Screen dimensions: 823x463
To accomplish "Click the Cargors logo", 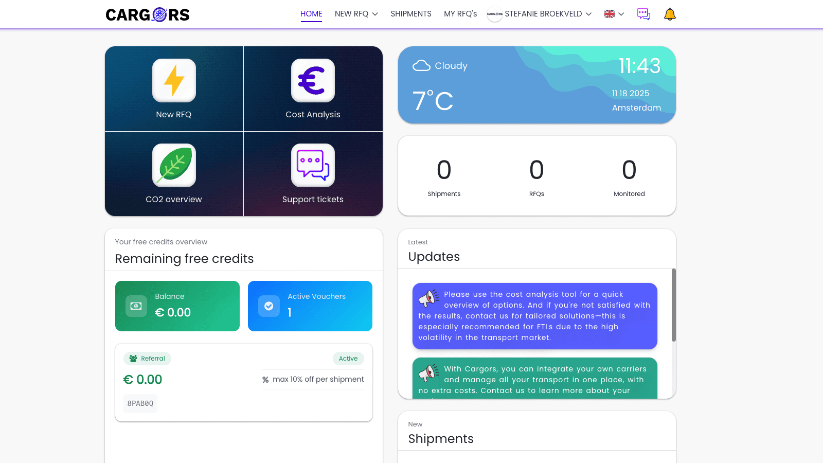I will point(148,14).
